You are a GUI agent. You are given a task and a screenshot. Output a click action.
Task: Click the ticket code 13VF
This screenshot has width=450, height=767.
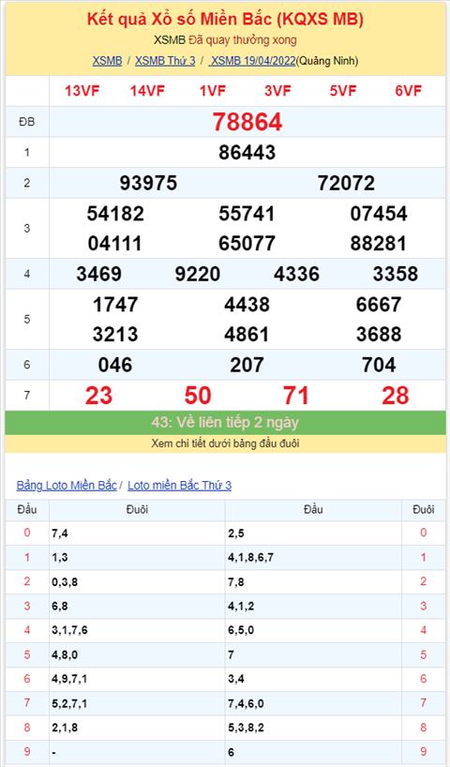(82, 91)
